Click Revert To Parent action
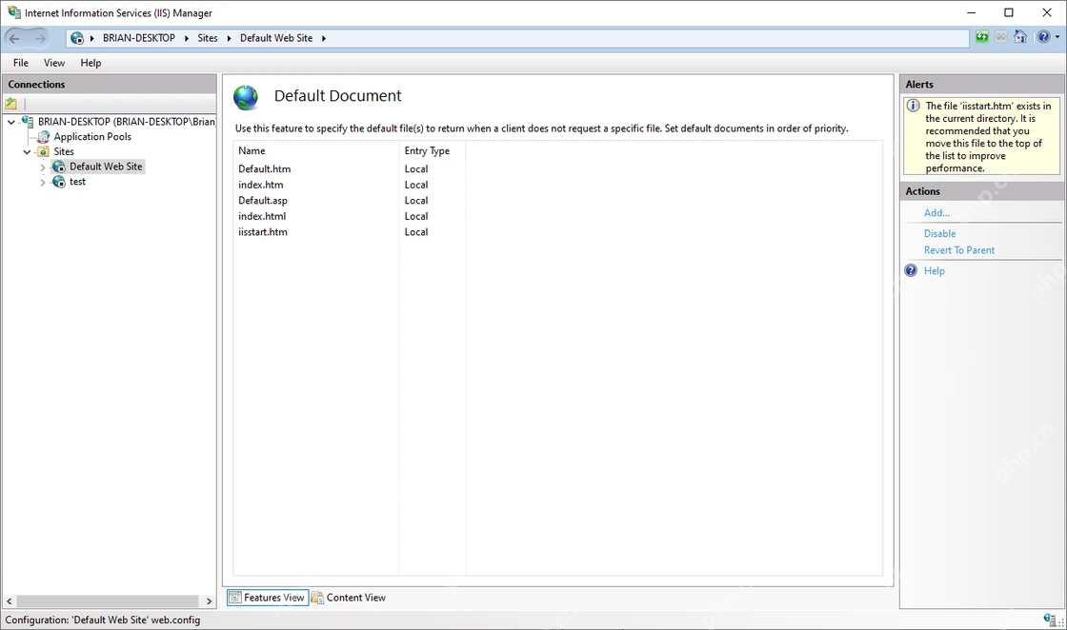Screen dimensions: 1067x630 958,250
